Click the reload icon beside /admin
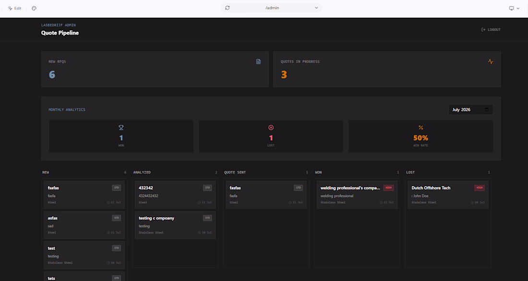Viewport: 528px width, 281px height. click(x=228, y=8)
